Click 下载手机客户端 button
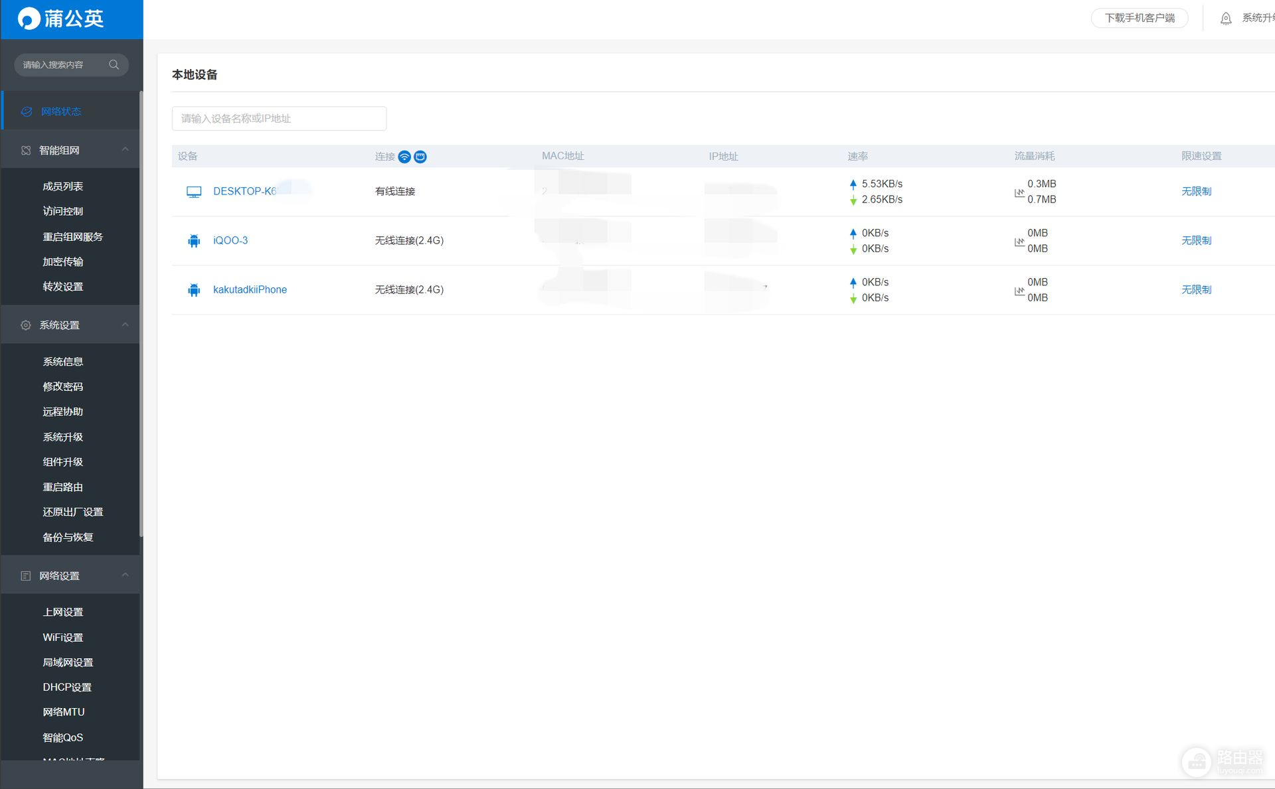 point(1140,18)
